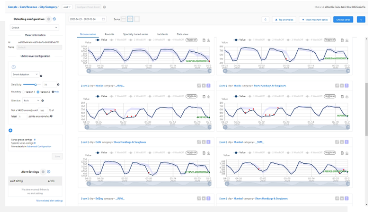The height and width of the screenshot is (212, 375).
Task: Open blue dropdown arrow beside Choose series
Action: click(x=361, y=19)
